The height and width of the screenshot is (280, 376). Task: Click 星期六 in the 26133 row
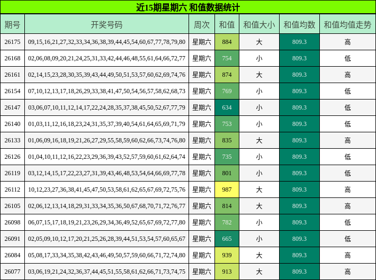tap(202, 140)
